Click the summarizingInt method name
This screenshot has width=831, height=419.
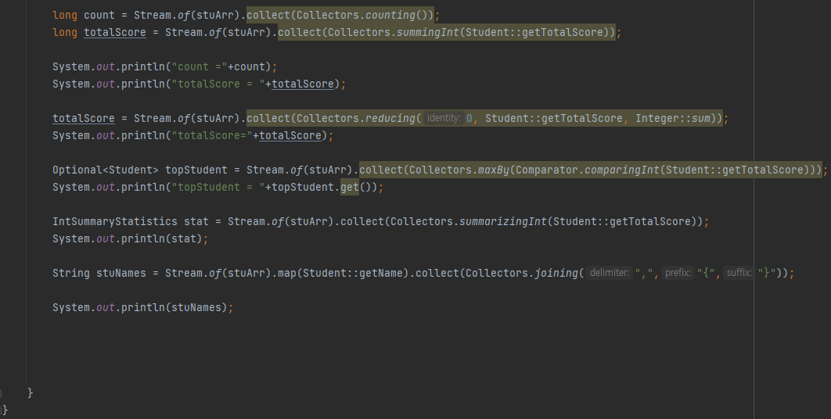pos(502,221)
